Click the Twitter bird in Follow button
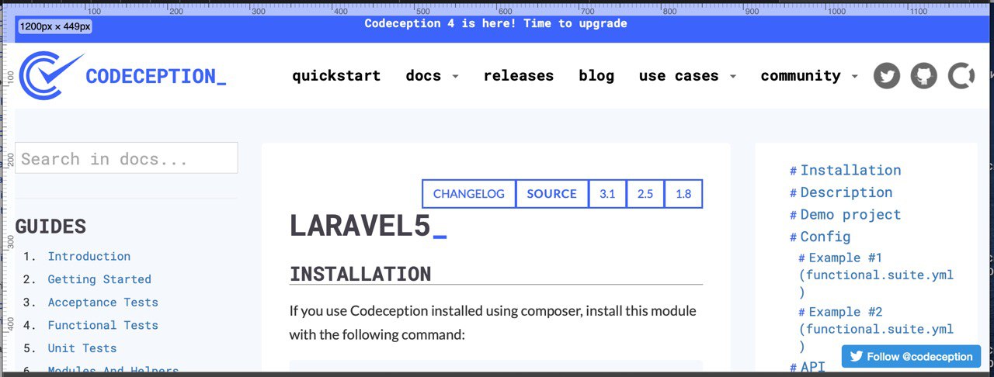This screenshot has width=994, height=377. pyautogui.click(x=857, y=357)
